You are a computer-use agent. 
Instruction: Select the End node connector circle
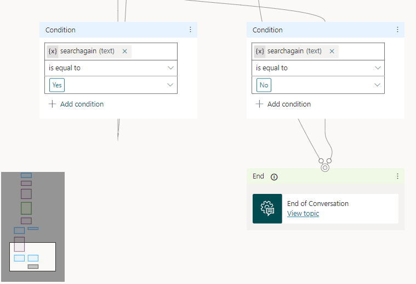[x=325, y=168]
